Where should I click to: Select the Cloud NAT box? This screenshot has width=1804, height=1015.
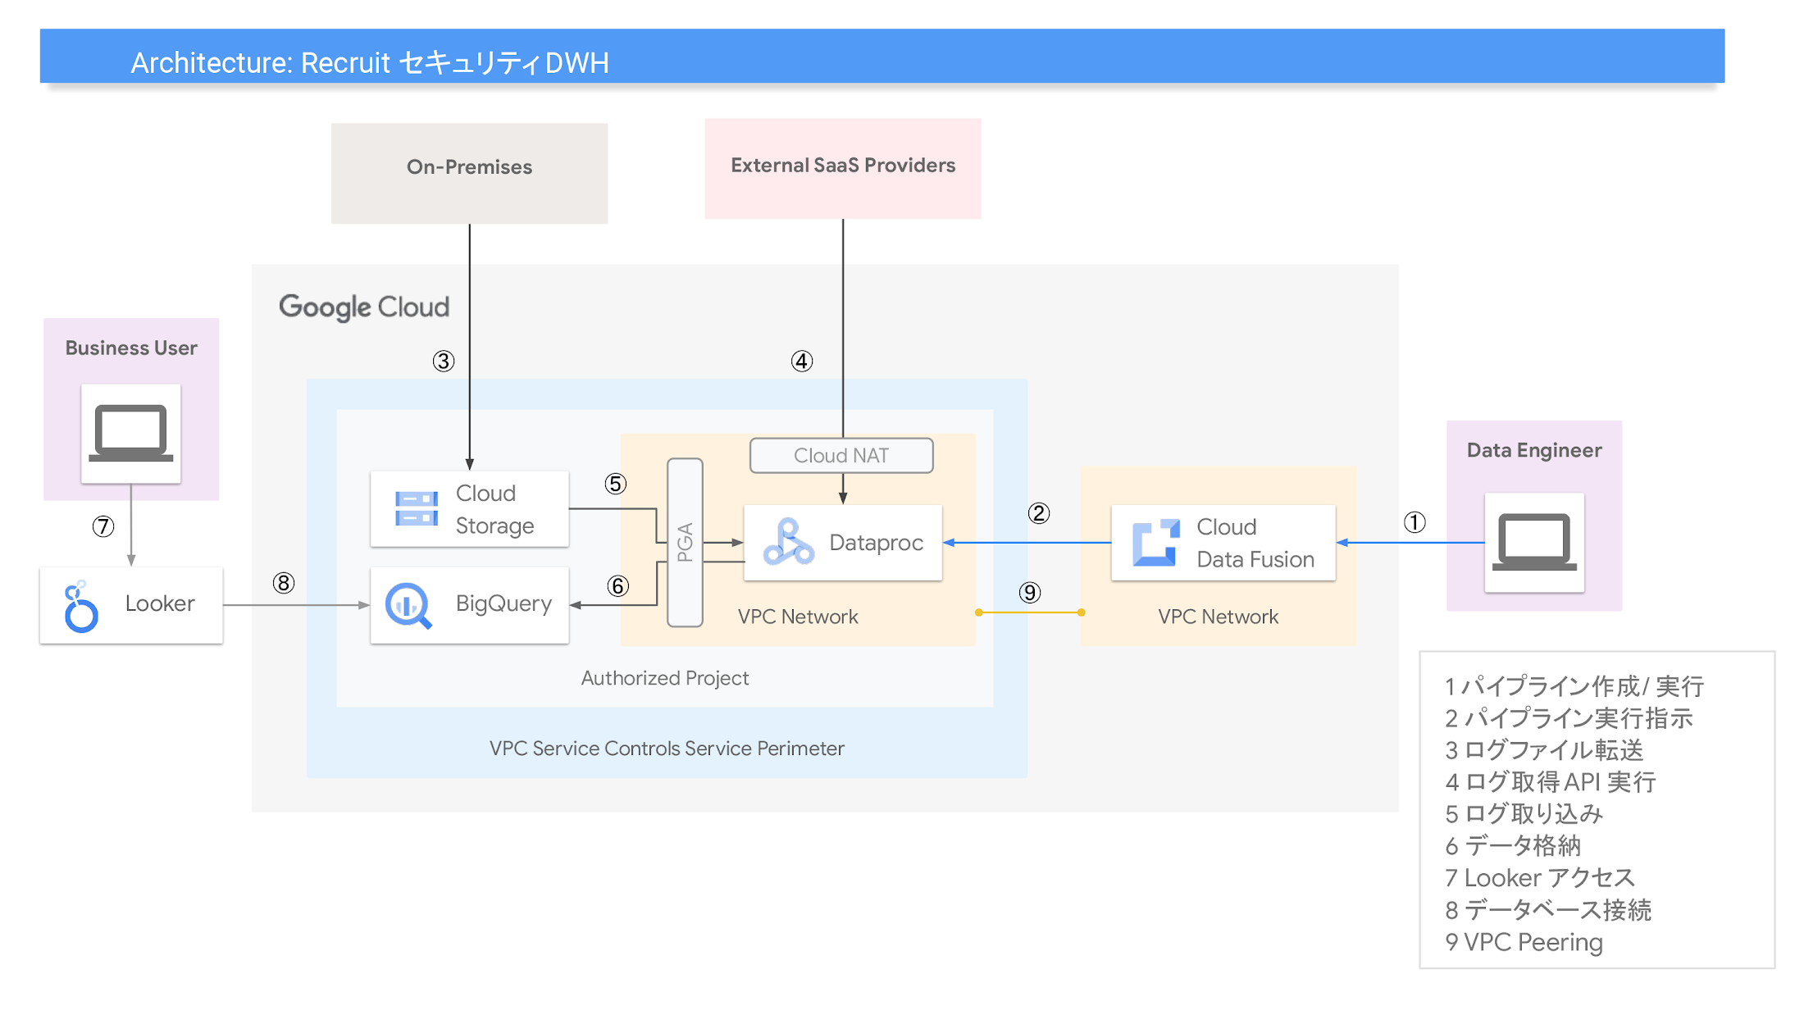pyautogui.click(x=841, y=456)
